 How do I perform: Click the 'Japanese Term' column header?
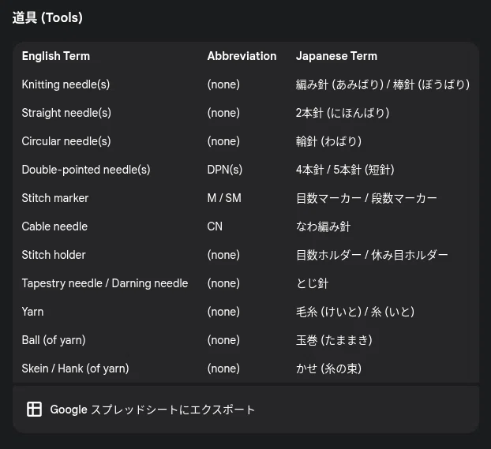coord(336,56)
